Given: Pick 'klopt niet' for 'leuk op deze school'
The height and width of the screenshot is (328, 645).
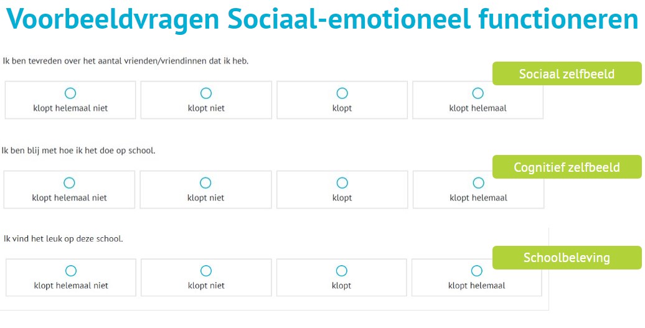Looking at the screenshot, I should (206, 271).
